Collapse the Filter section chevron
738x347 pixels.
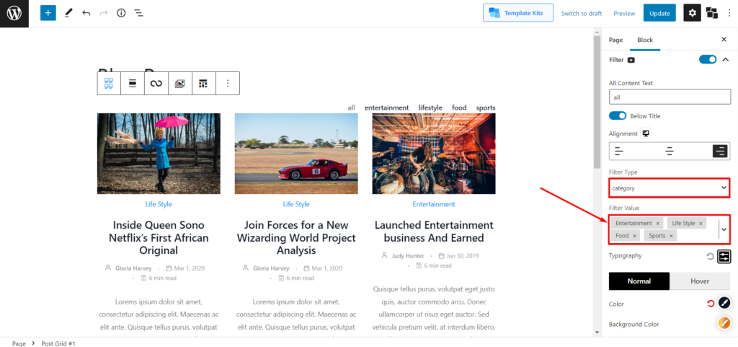pyautogui.click(x=725, y=60)
